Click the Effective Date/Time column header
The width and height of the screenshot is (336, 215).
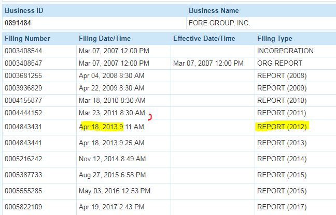pyautogui.click(x=204, y=39)
